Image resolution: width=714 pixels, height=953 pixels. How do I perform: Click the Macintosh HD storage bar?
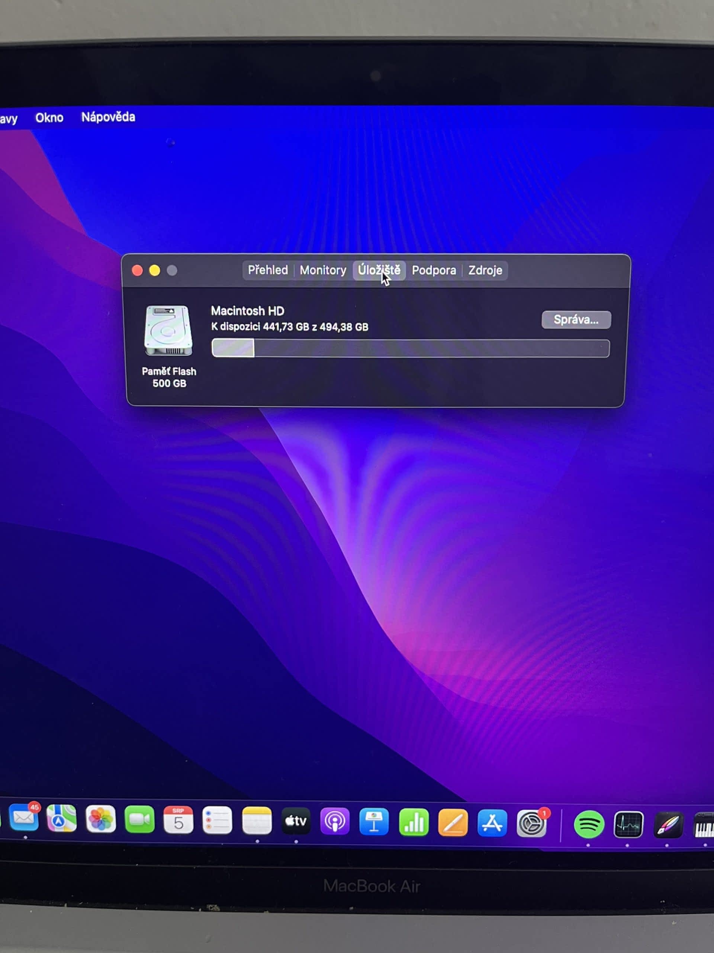411,348
